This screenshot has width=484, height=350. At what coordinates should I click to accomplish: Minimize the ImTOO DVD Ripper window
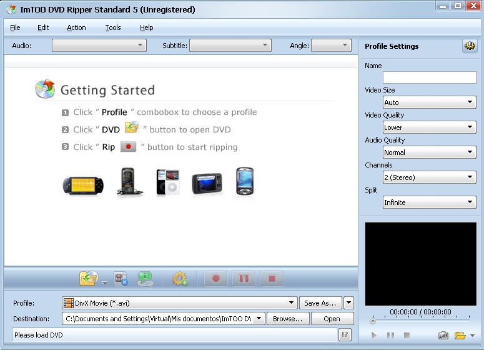443,6
